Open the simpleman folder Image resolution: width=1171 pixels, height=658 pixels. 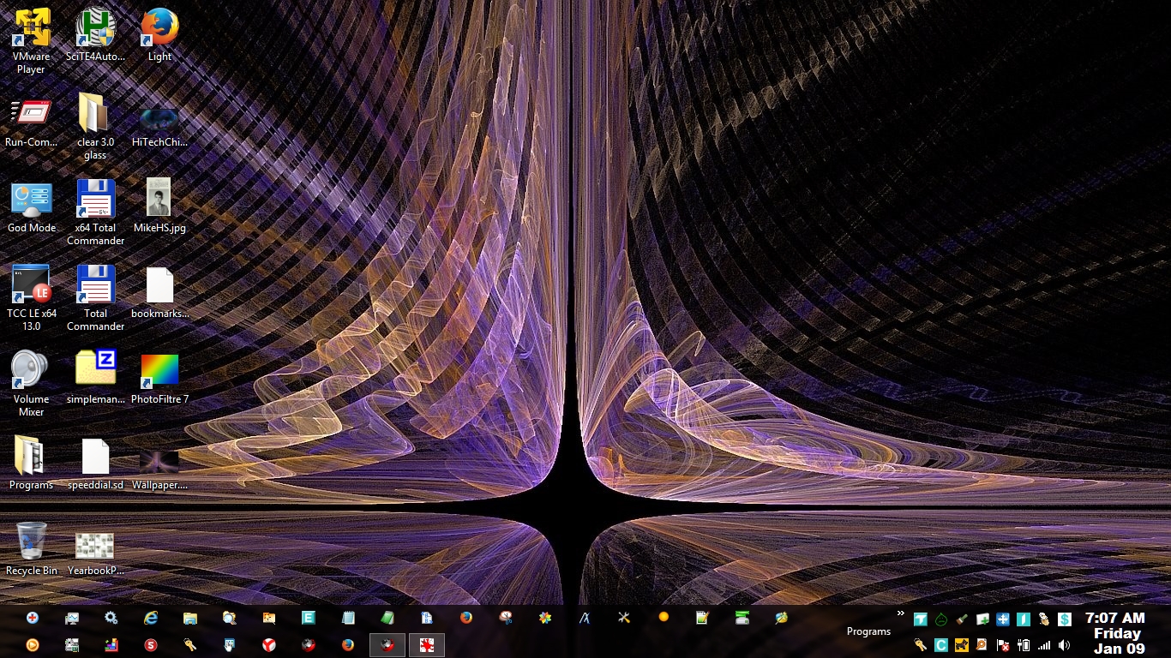click(x=95, y=367)
